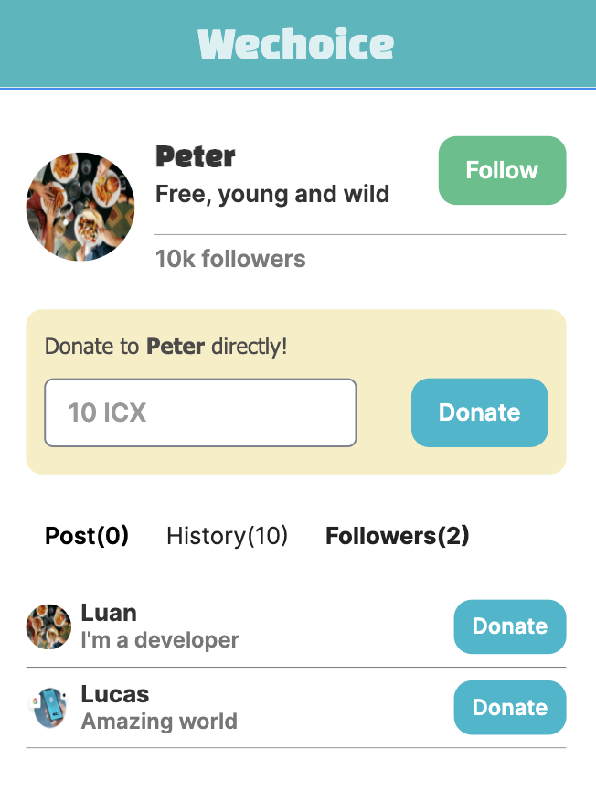Open the History(10) tab

pyautogui.click(x=227, y=536)
